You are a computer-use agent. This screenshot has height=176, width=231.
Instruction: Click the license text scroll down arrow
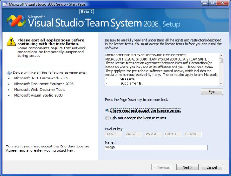[x=221, y=83]
